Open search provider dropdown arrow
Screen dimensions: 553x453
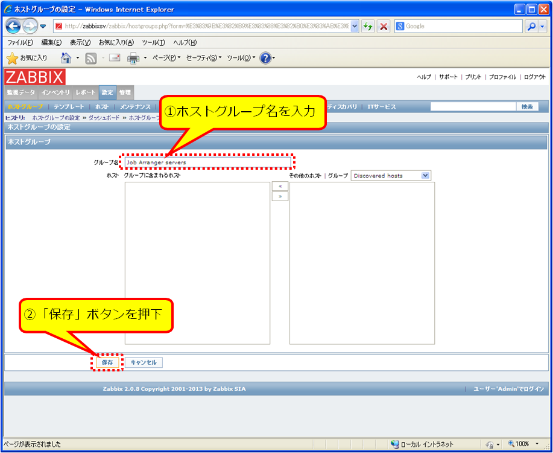click(x=542, y=26)
